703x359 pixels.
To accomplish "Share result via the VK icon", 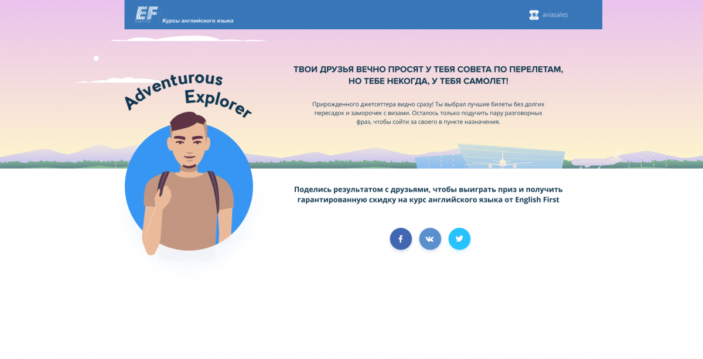I will [x=430, y=239].
